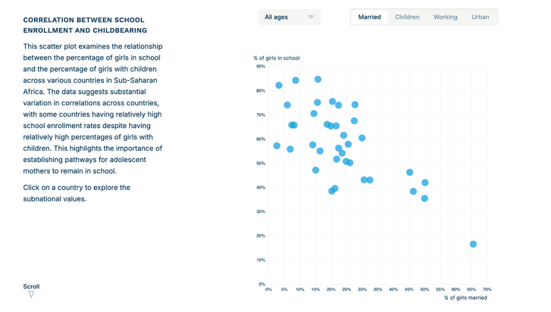Switch to the Working tab
This screenshot has height=312, width=551.
[x=445, y=17]
